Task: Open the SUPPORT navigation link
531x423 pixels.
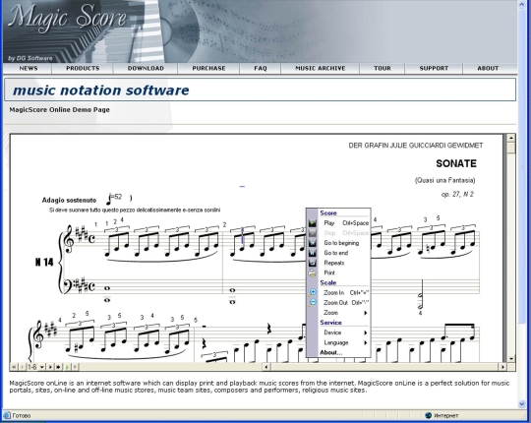Action: coord(434,69)
